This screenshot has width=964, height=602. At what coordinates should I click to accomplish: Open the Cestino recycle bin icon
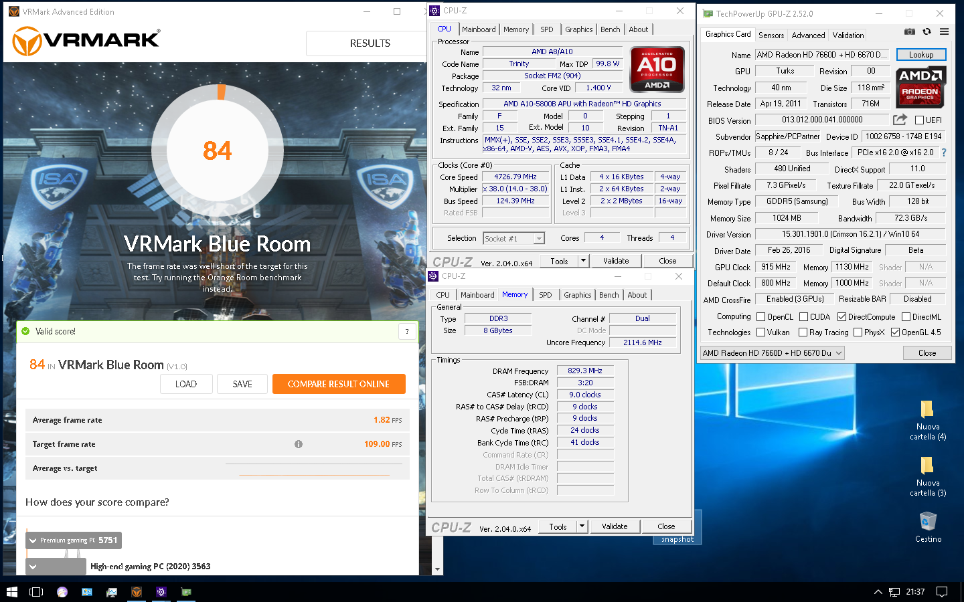coord(928,521)
